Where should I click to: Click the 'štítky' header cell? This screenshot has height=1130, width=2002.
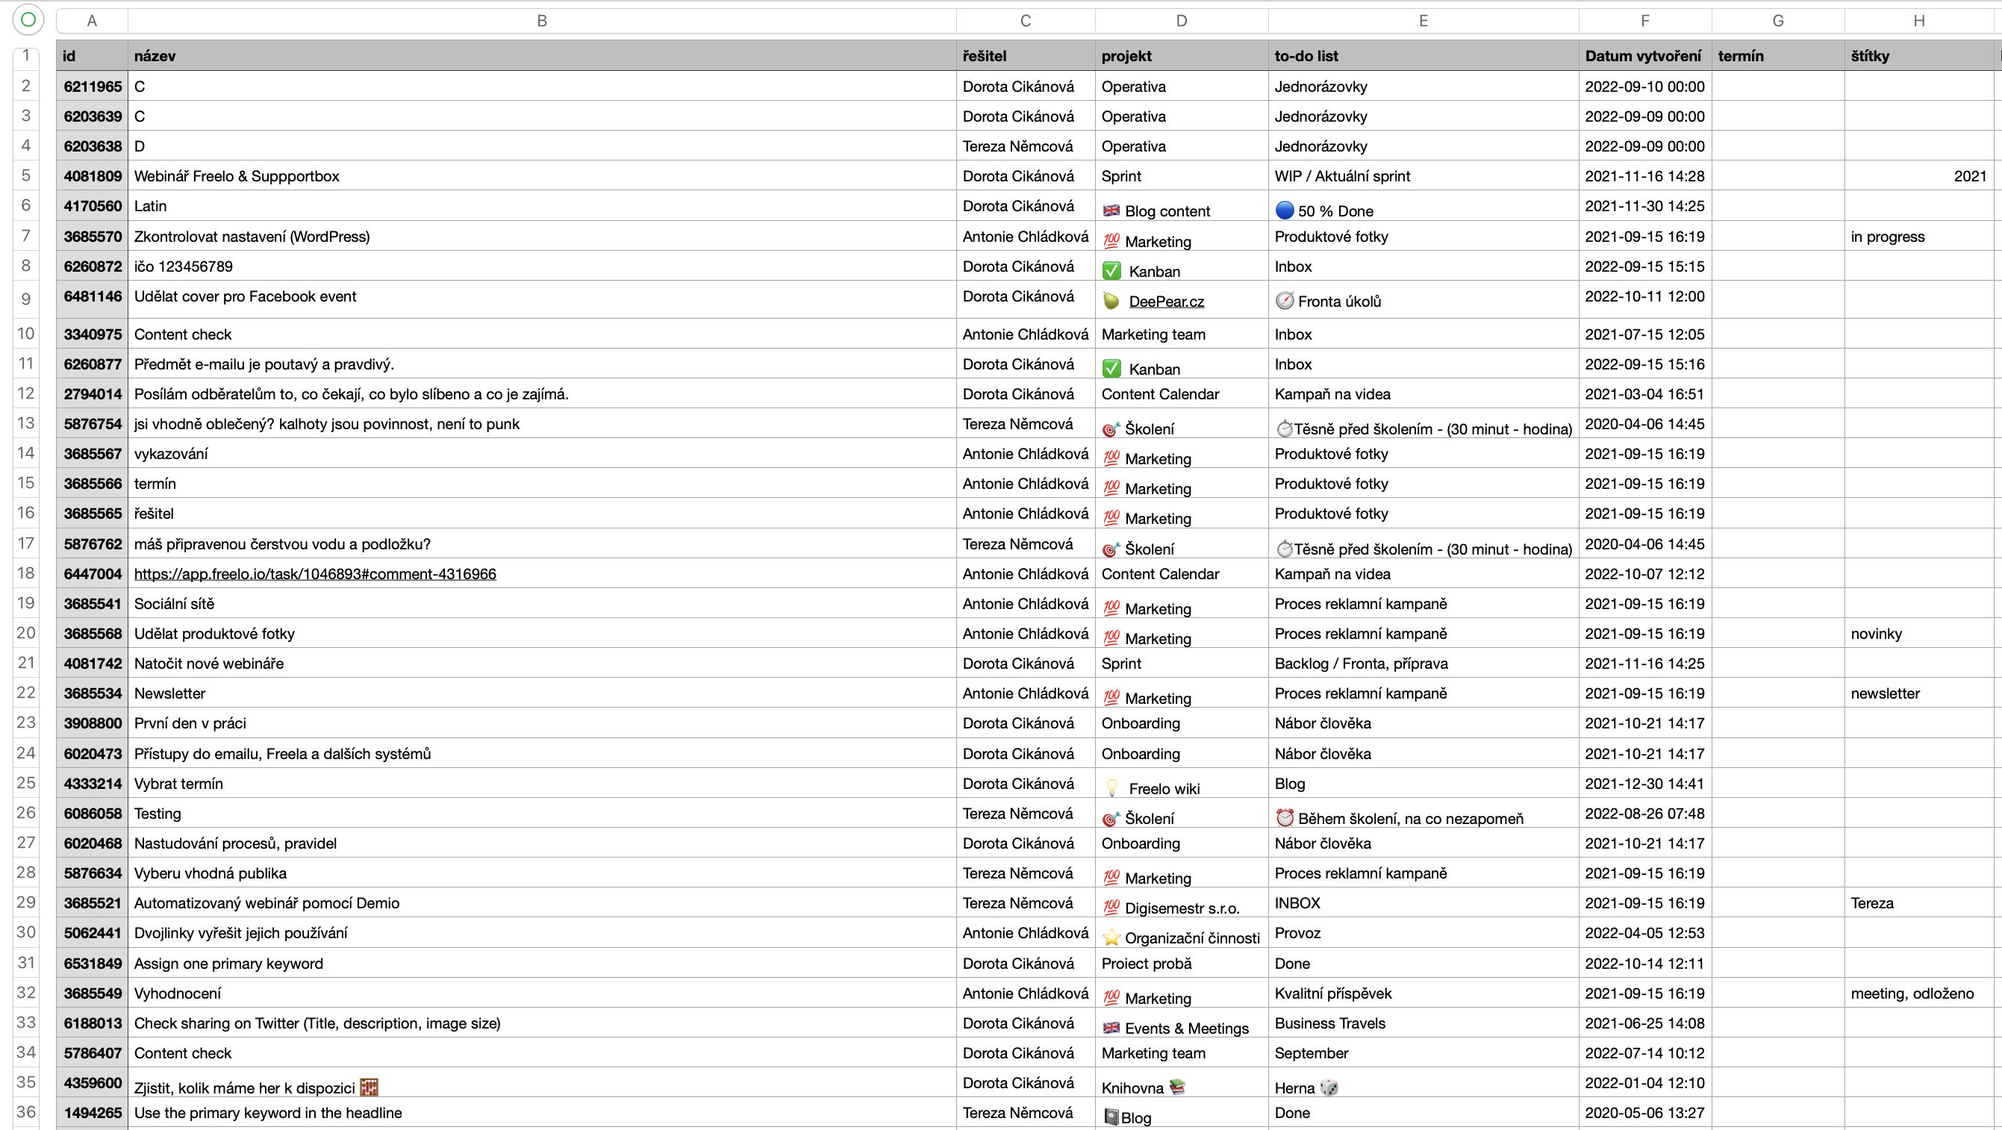1918,56
